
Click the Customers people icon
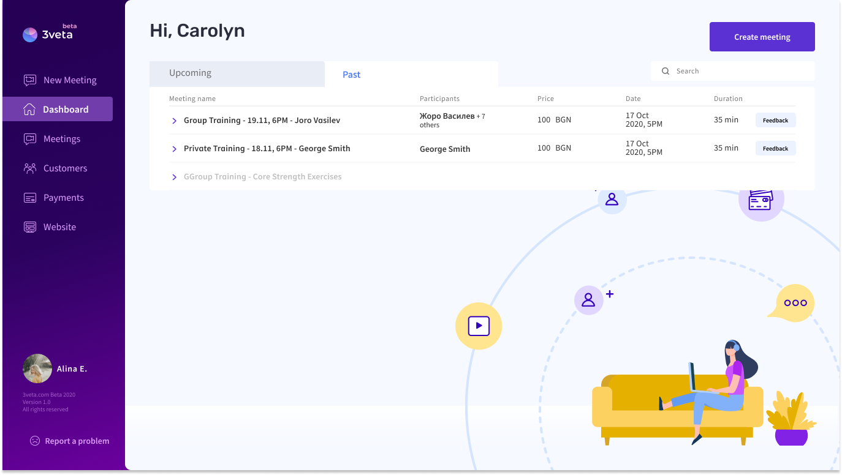pos(30,168)
